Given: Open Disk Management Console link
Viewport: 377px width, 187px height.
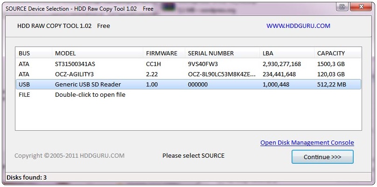Looking at the screenshot, I should (307, 143).
